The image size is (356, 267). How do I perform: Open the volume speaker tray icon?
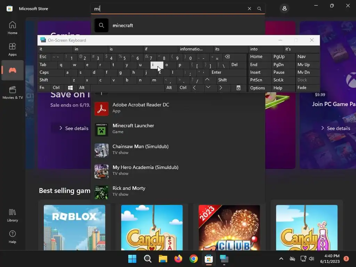[x=311, y=259]
